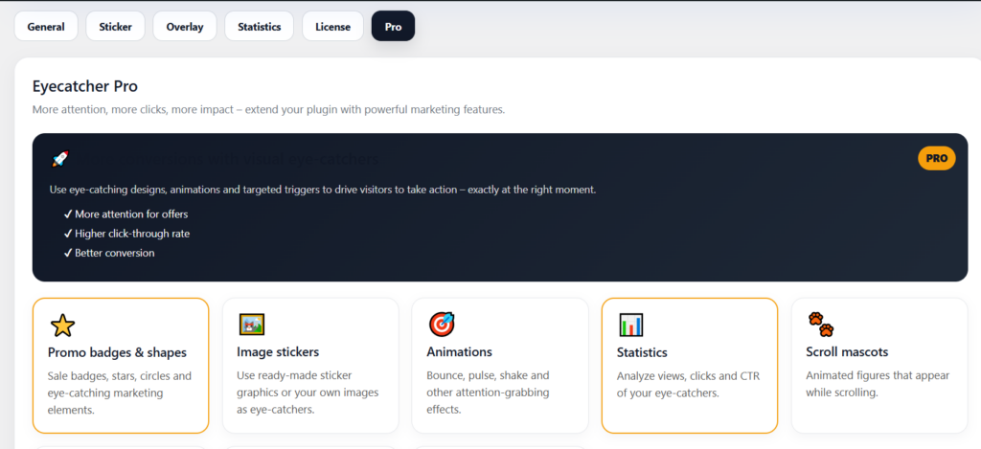Open the Promo badges & shapes card title
The width and height of the screenshot is (981, 449).
tap(117, 352)
